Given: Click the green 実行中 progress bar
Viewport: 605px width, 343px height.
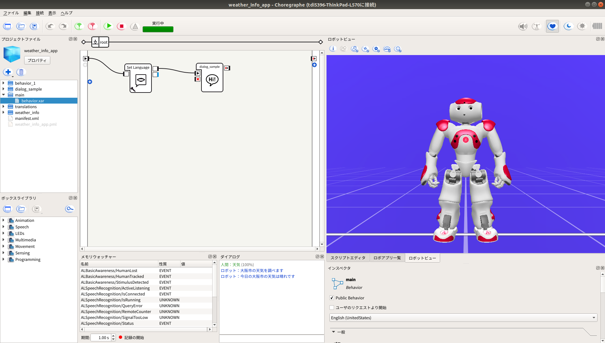Looking at the screenshot, I should (158, 29).
